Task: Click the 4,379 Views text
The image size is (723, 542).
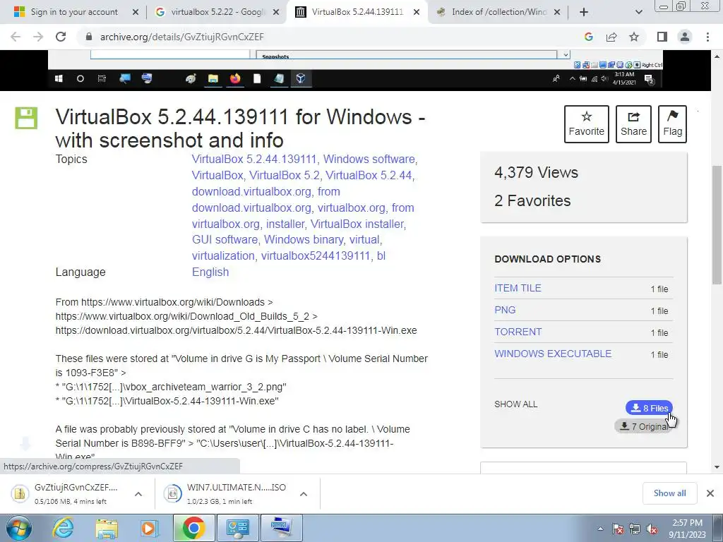Action: coord(537,172)
